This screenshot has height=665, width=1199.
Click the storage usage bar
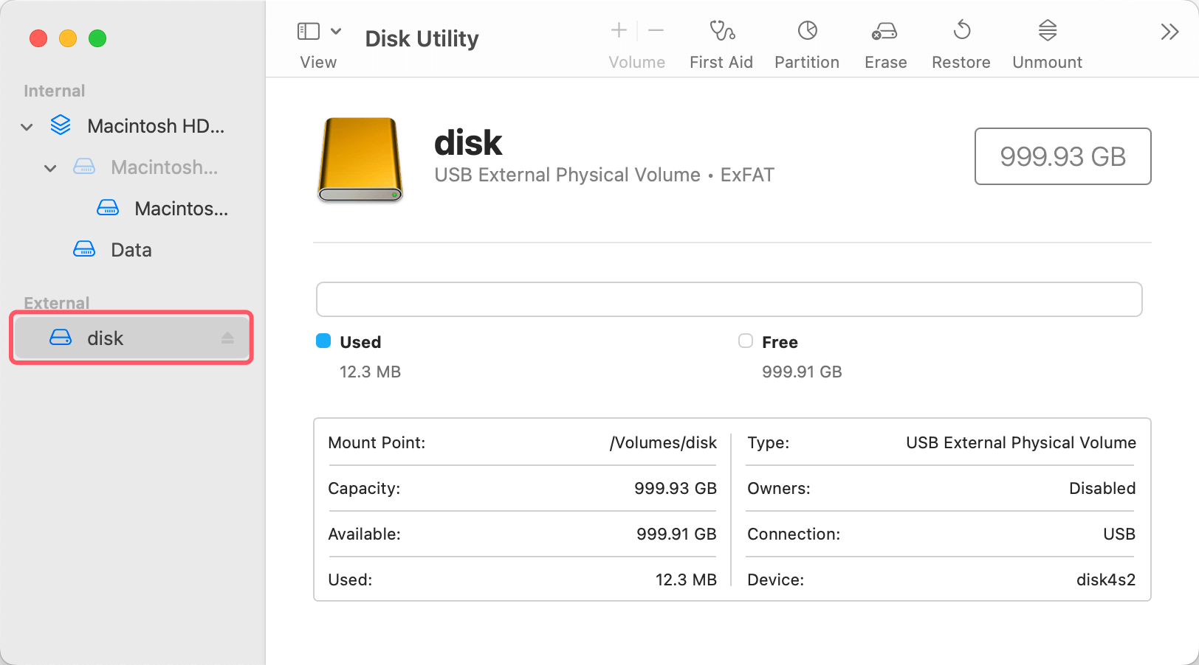(x=729, y=299)
